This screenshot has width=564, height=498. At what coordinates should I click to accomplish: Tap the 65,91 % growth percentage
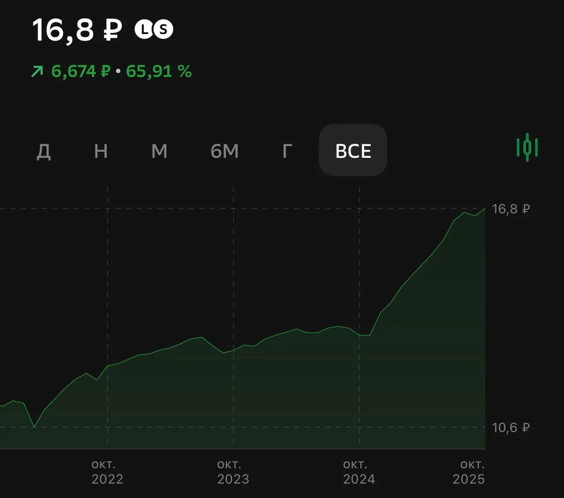[159, 71]
